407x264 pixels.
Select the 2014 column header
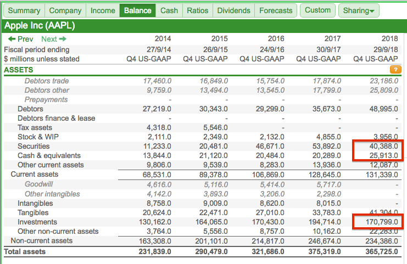coord(163,38)
